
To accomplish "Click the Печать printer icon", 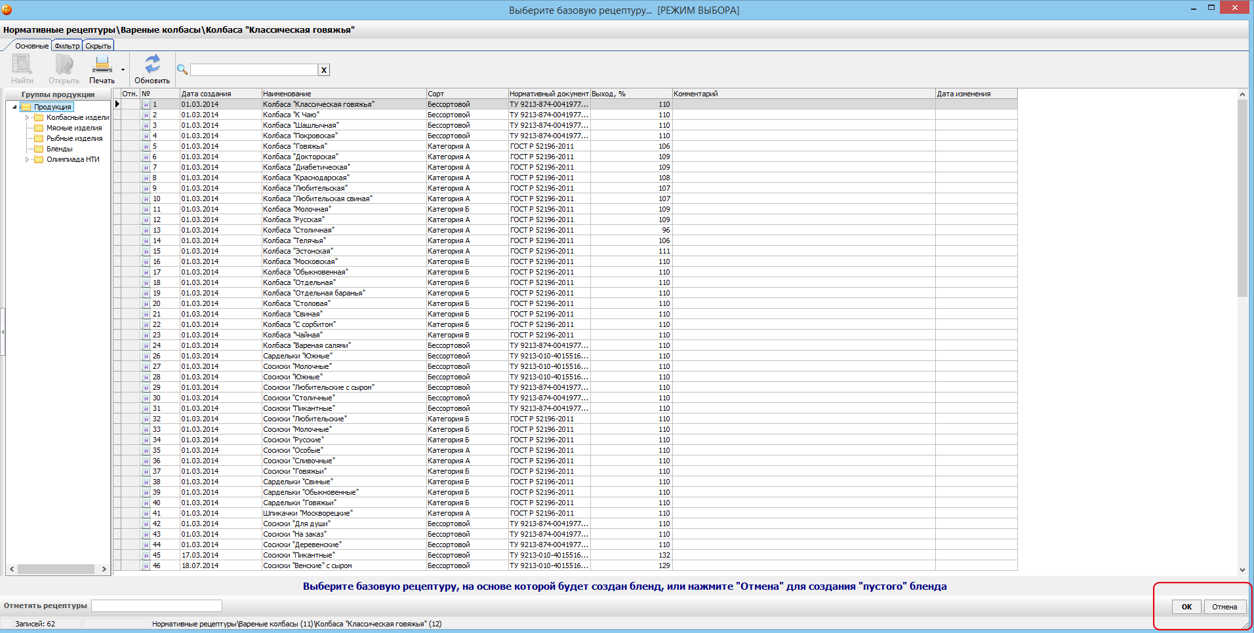I will tap(102, 65).
